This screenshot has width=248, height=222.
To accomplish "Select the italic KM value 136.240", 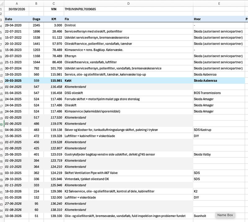I will pyautogui.click(x=54, y=203).
